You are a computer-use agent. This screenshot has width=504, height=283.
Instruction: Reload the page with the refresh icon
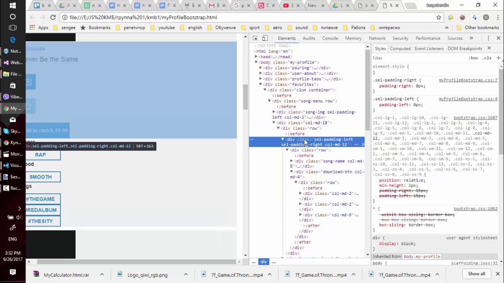click(53, 17)
